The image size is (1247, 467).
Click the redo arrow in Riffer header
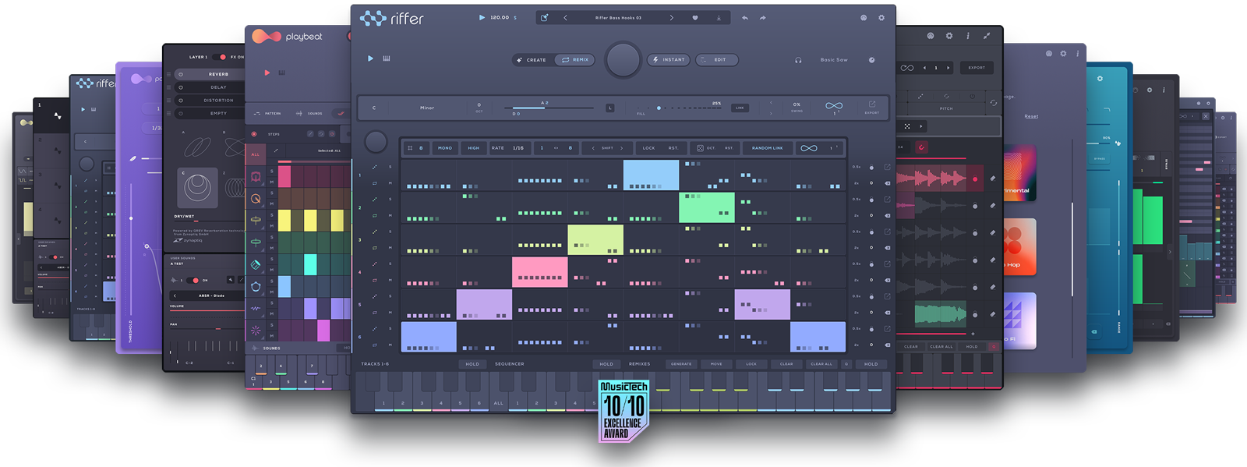[x=763, y=18]
